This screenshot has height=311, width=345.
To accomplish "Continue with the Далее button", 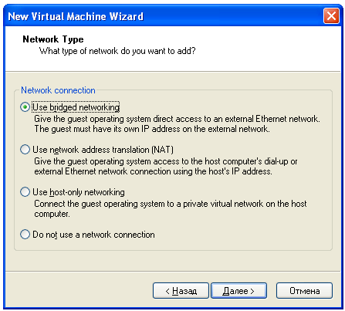I will (x=238, y=291).
